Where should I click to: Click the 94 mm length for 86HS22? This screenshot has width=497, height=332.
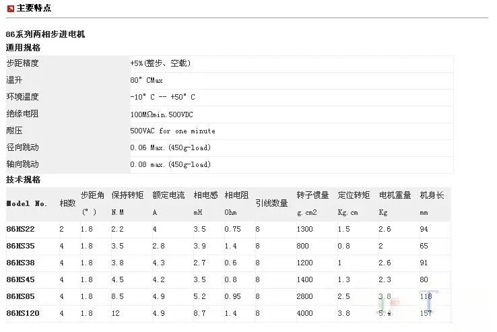424,229
